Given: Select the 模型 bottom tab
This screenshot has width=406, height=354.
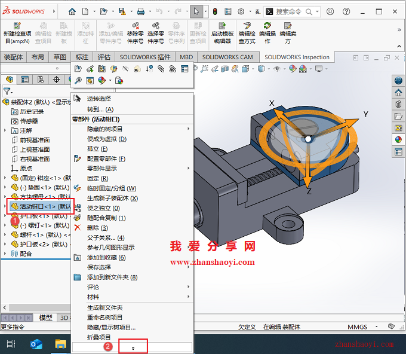Looking at the screenshot, I should click(45, 318).
